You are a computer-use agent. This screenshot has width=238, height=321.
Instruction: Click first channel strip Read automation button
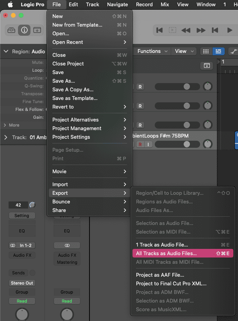[x=22, y=301]
